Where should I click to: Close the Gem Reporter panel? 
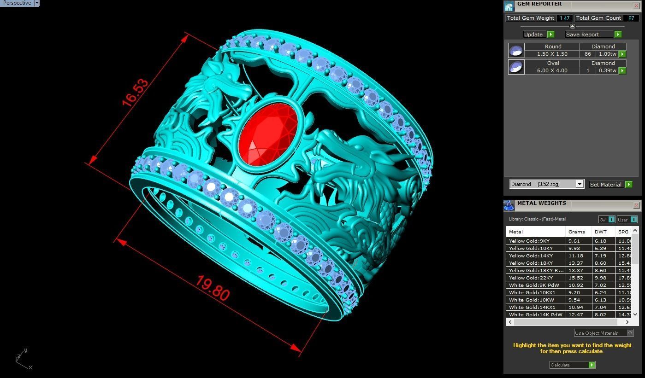(x=636, y=6)
